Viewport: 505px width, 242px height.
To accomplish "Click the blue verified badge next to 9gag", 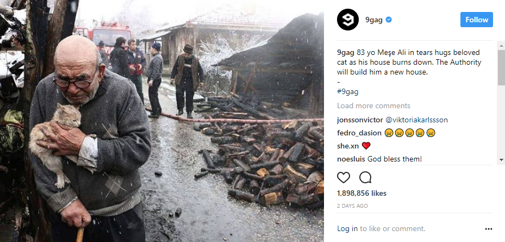I will point(389,20).
